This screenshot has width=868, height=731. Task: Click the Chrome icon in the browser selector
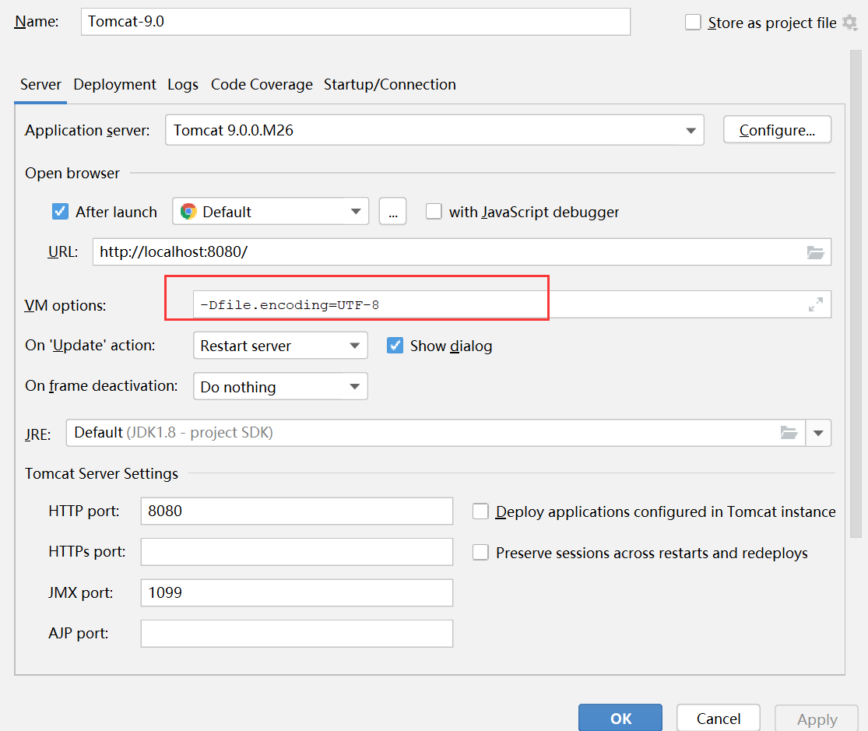tap(188, 212)
